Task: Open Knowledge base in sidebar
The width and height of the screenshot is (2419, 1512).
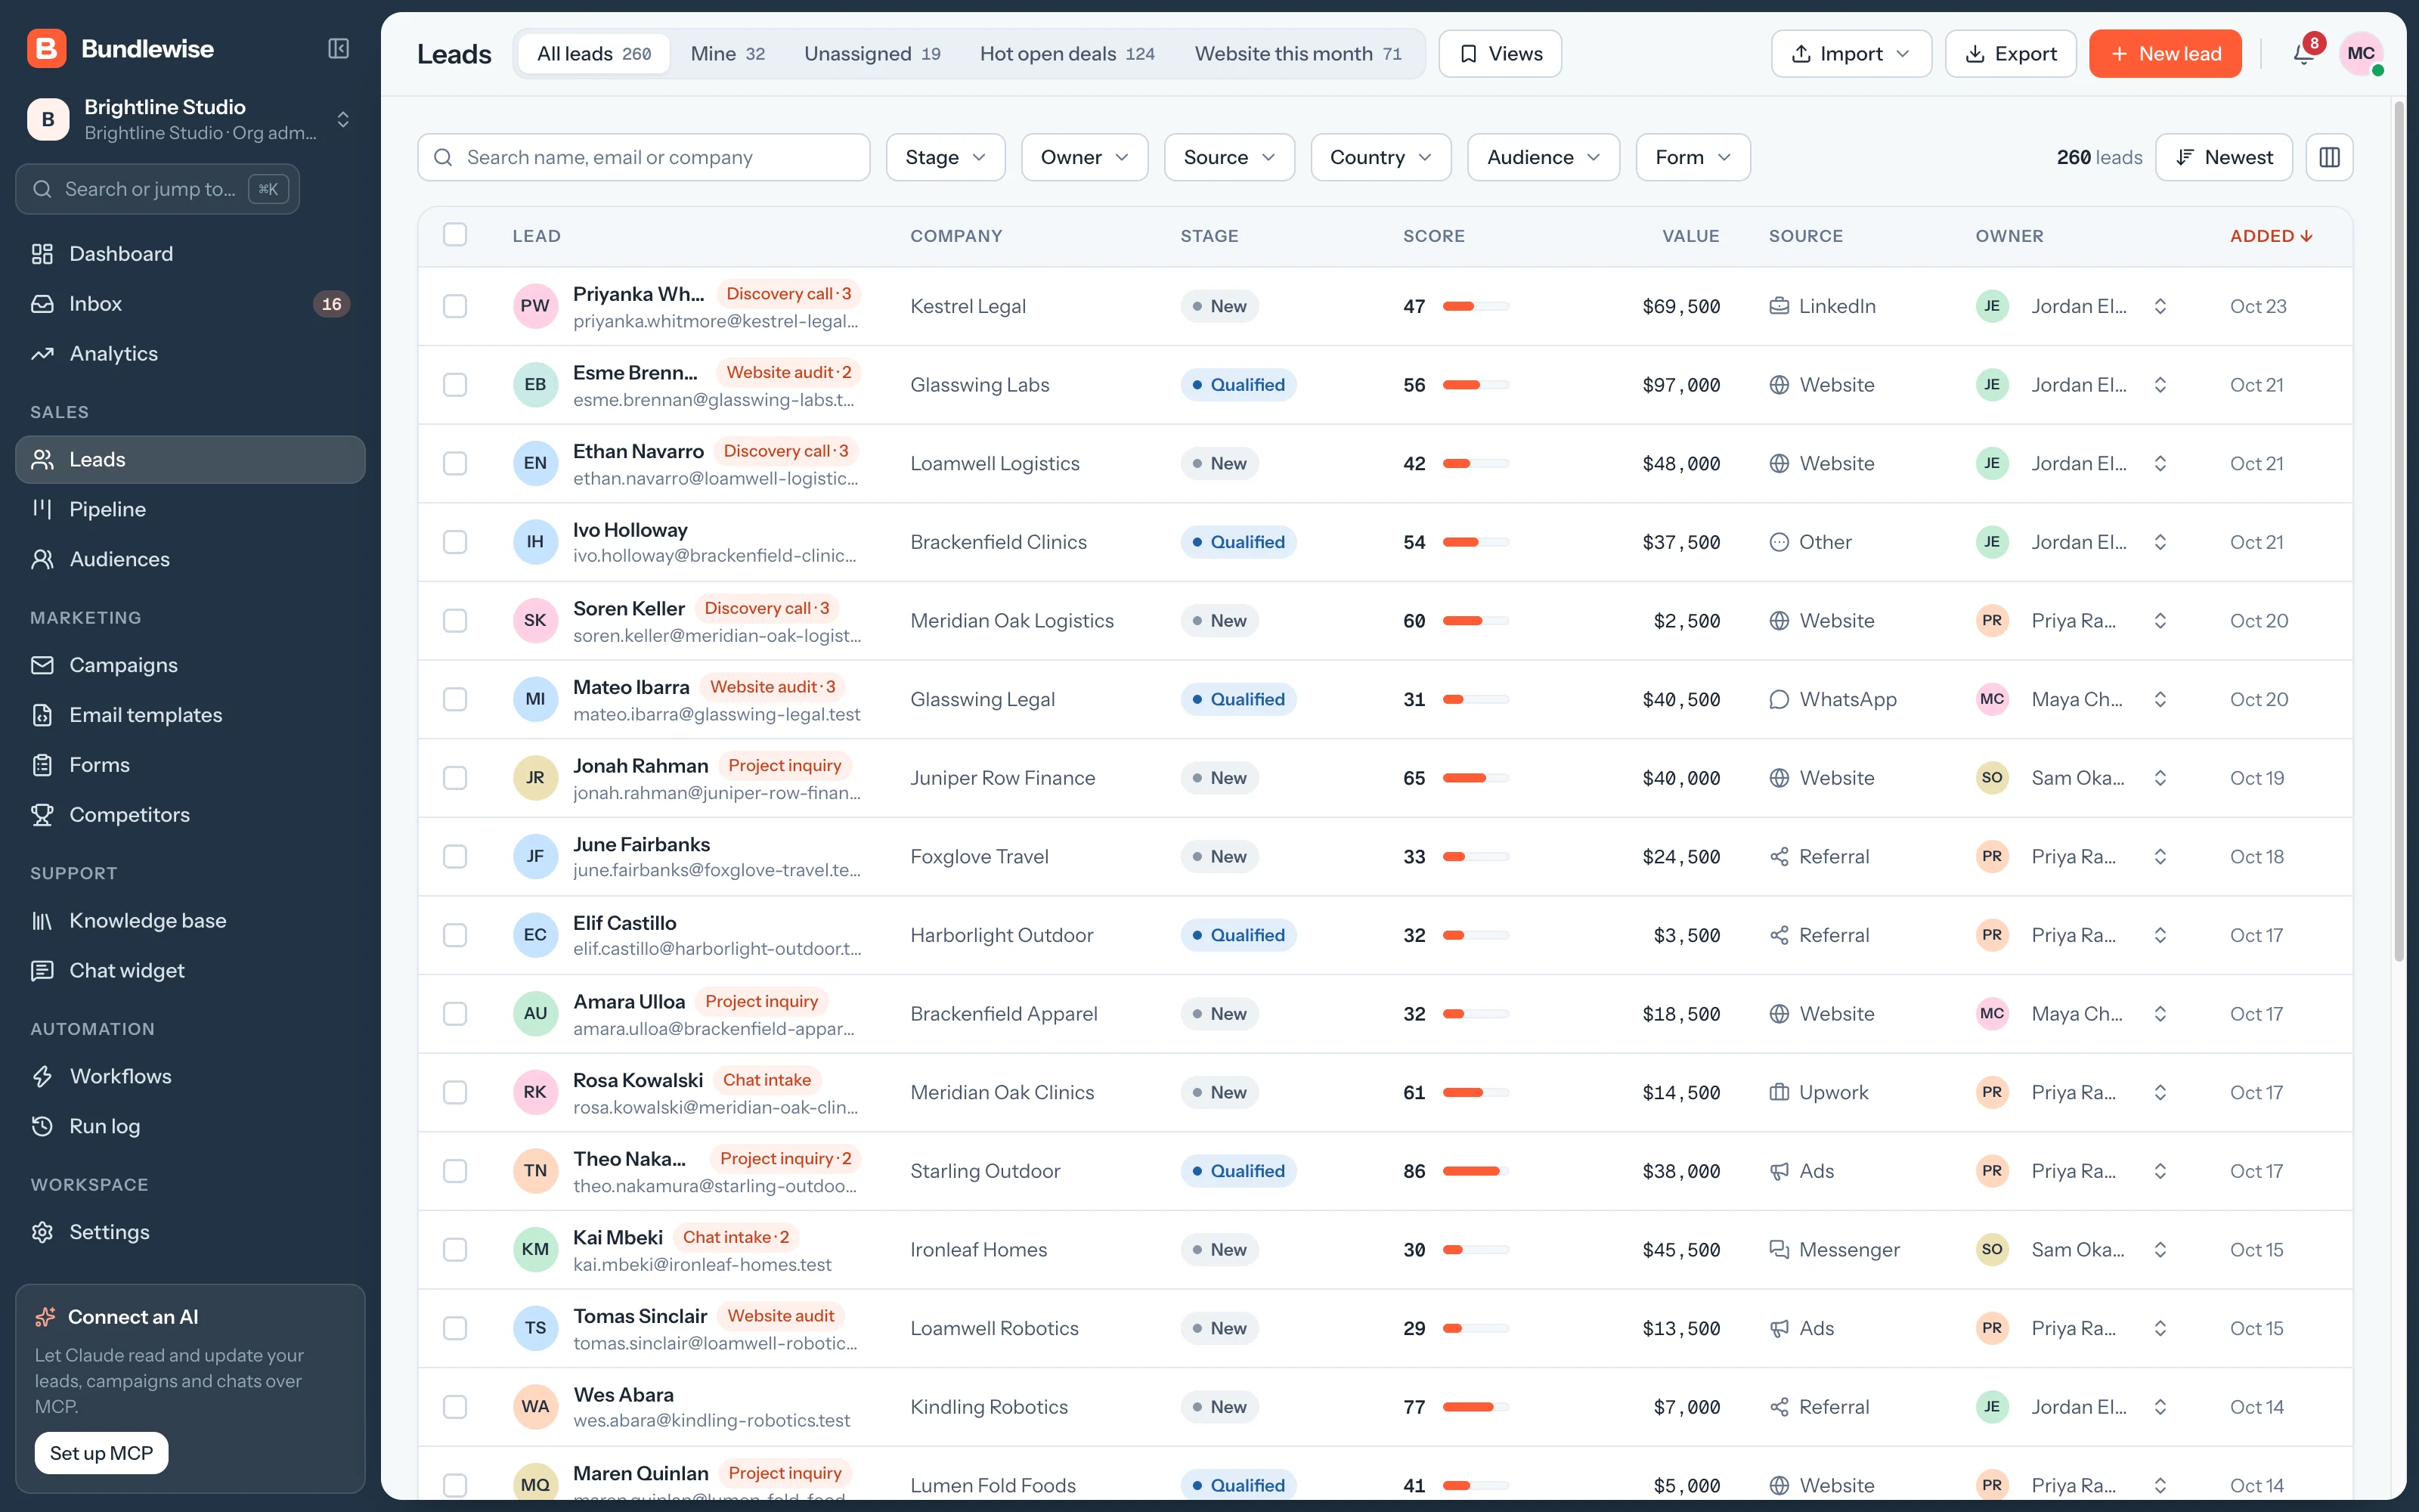Action: [190, 921]
